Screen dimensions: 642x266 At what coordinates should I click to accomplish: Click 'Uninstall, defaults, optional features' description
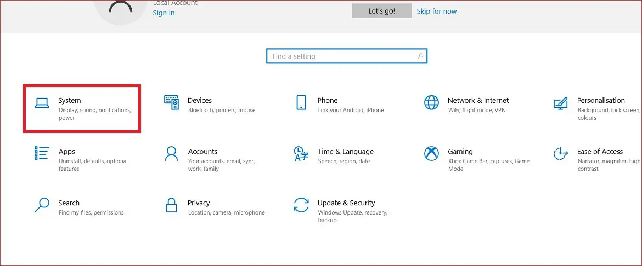point(93,165)
